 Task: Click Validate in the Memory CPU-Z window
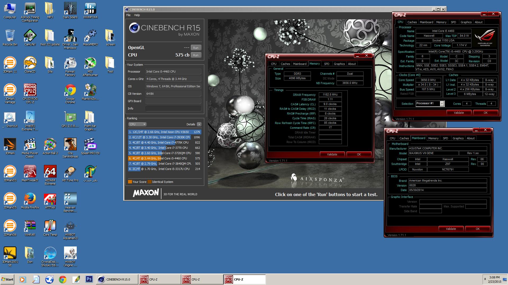332,154
